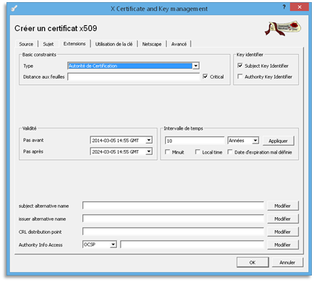Viewport: 314px width, 282px height.
Task: Click Modifier for issuer alternative name
Action: click(x=282, y=219)
